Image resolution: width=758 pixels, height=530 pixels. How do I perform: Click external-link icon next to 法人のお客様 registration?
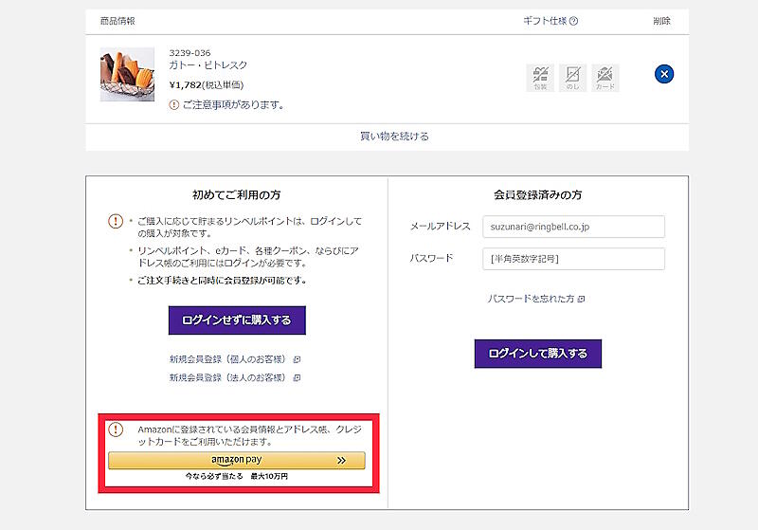[297, 377]
